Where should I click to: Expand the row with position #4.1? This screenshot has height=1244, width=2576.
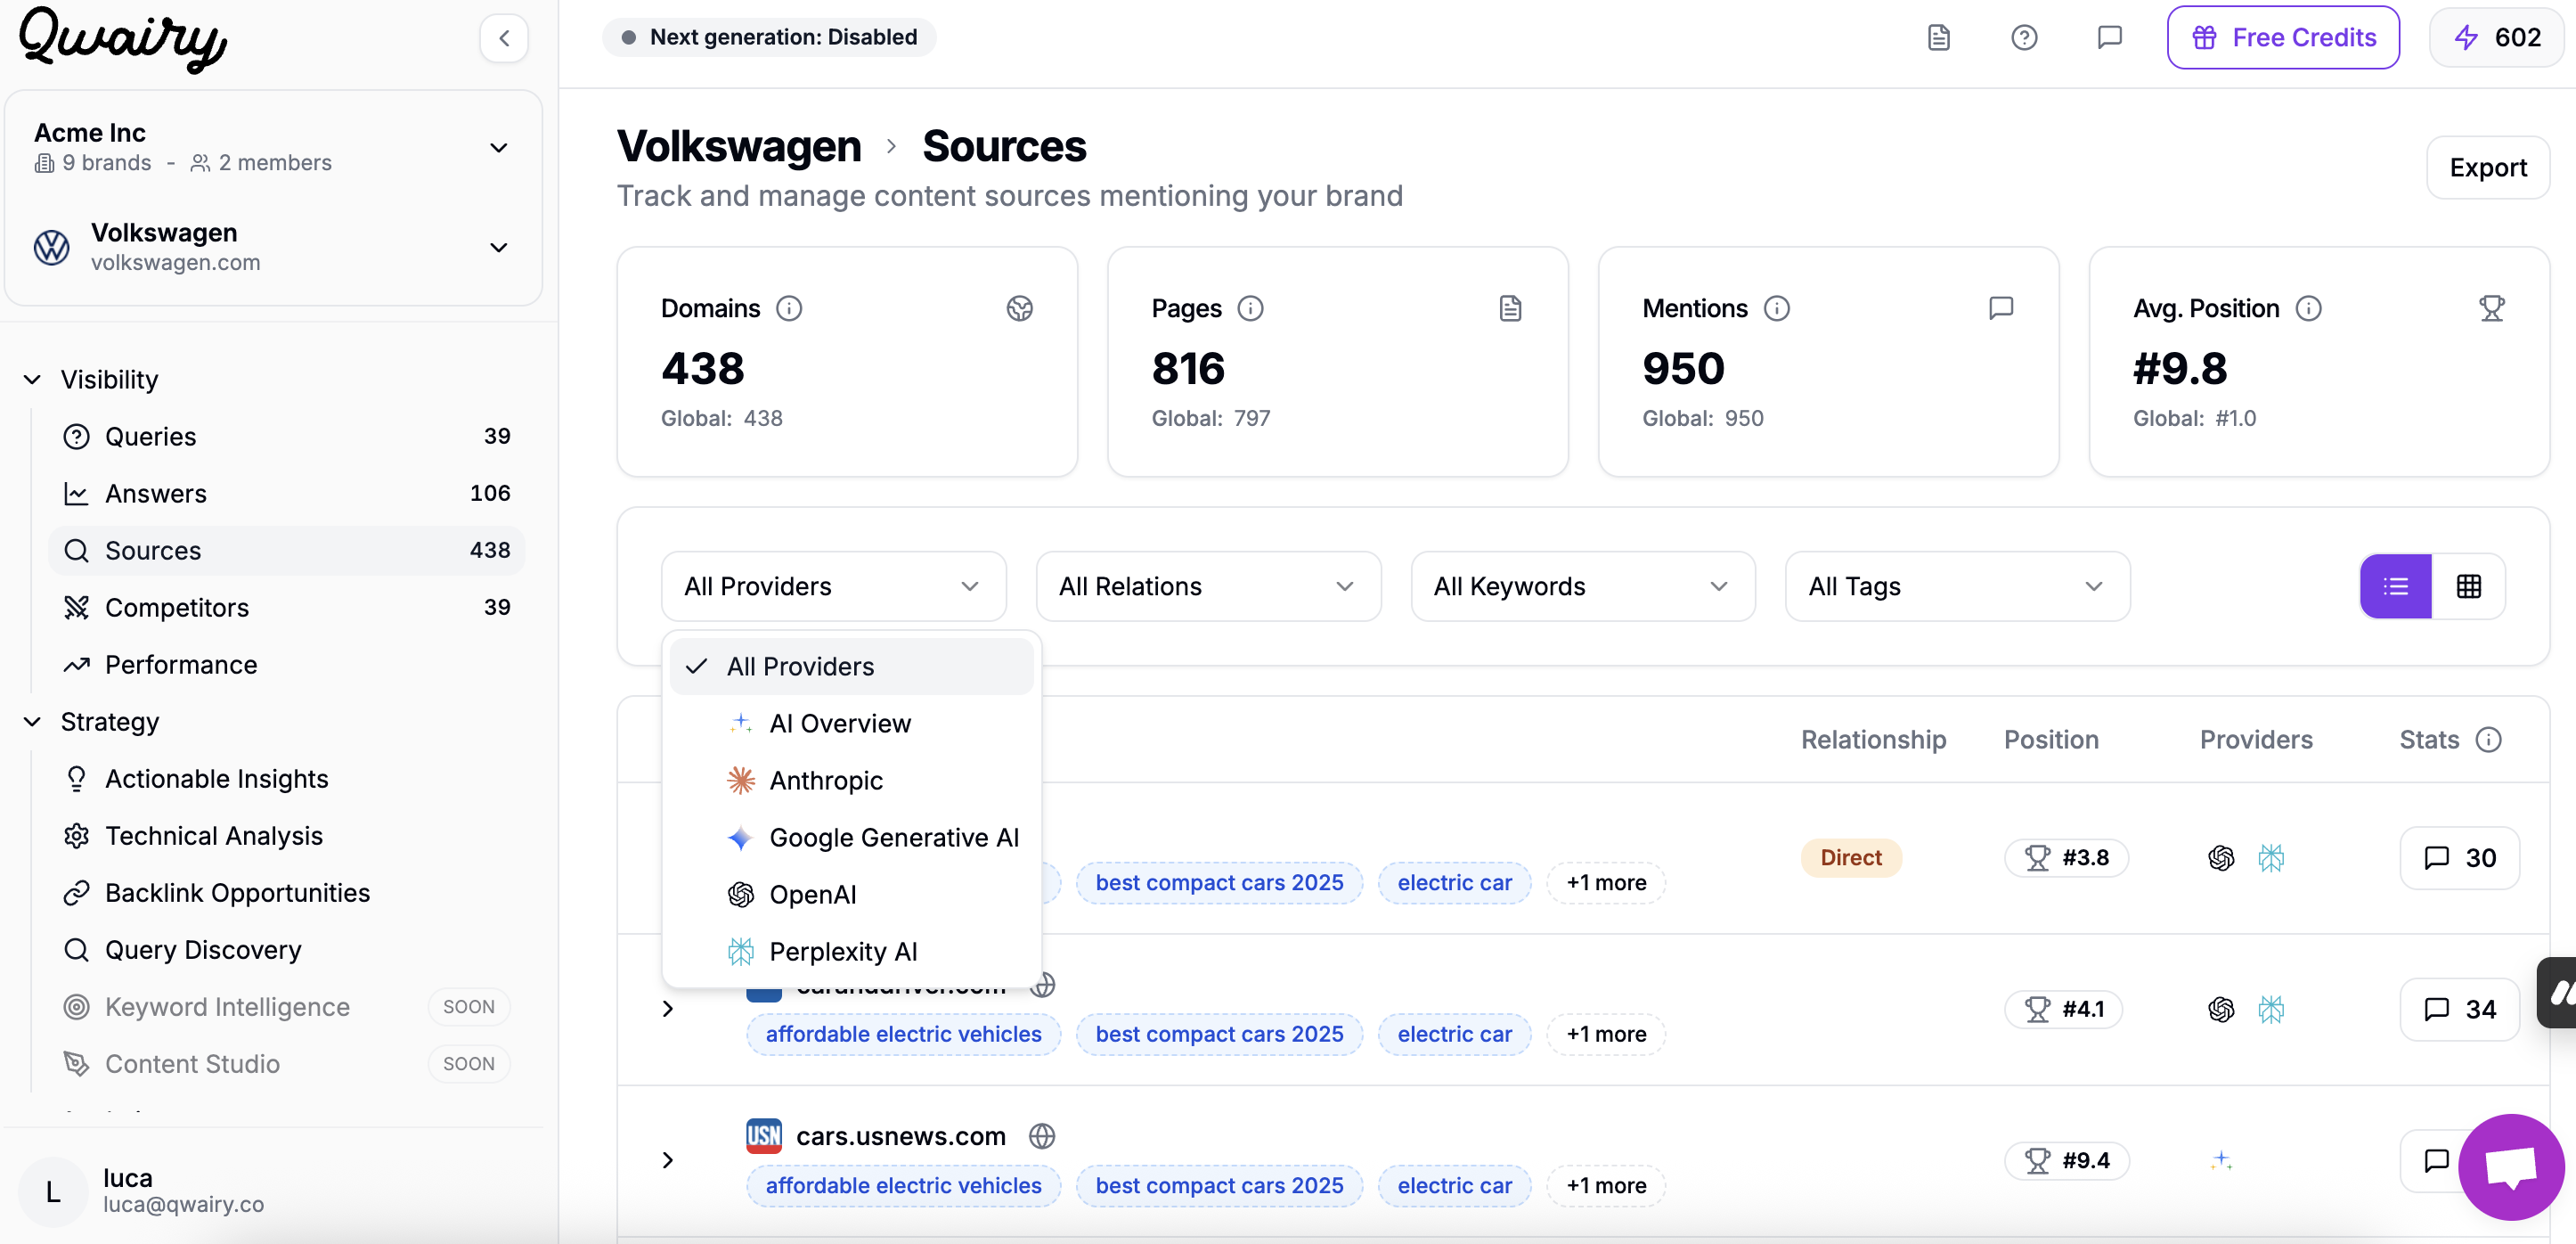pyautogui.click(x=668, y=1009)
